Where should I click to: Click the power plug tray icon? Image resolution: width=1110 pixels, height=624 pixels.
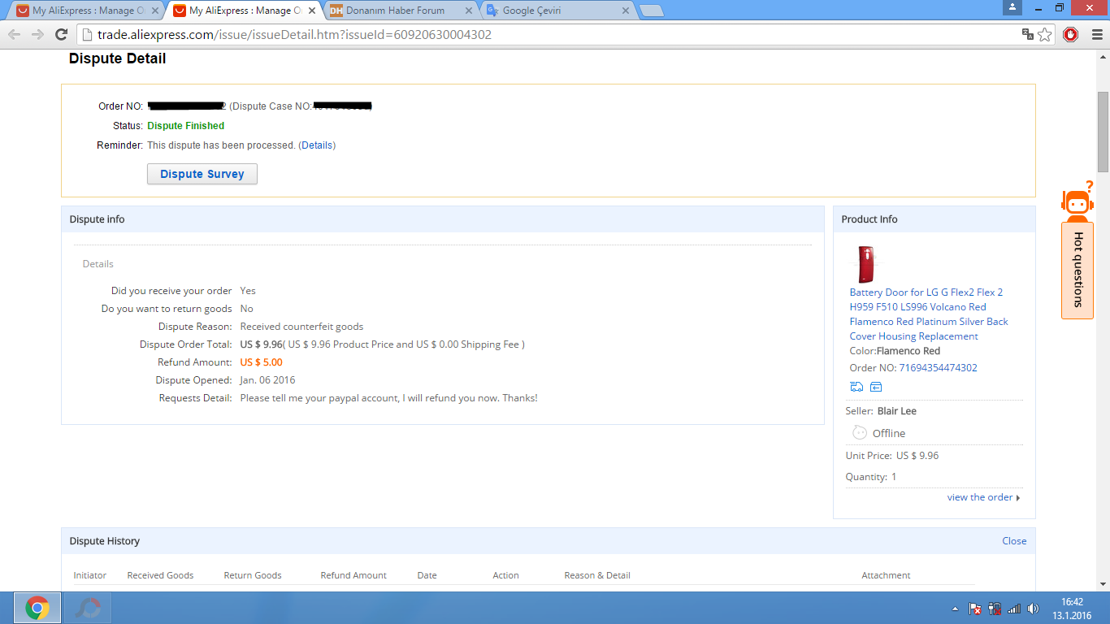tap(995, 609)
